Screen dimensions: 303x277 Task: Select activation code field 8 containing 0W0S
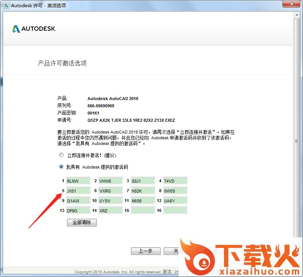click(175, 191)
